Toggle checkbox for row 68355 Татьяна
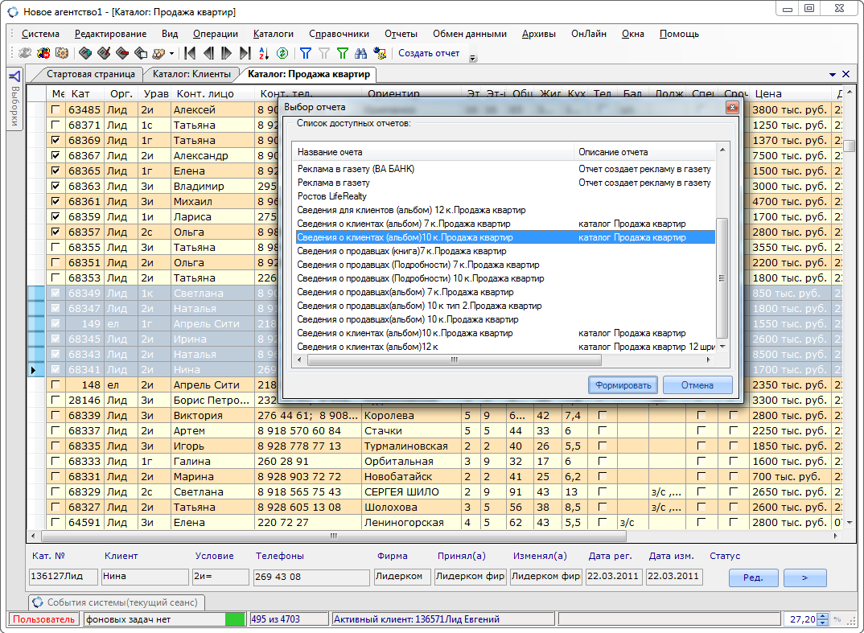 click(55, 248)
